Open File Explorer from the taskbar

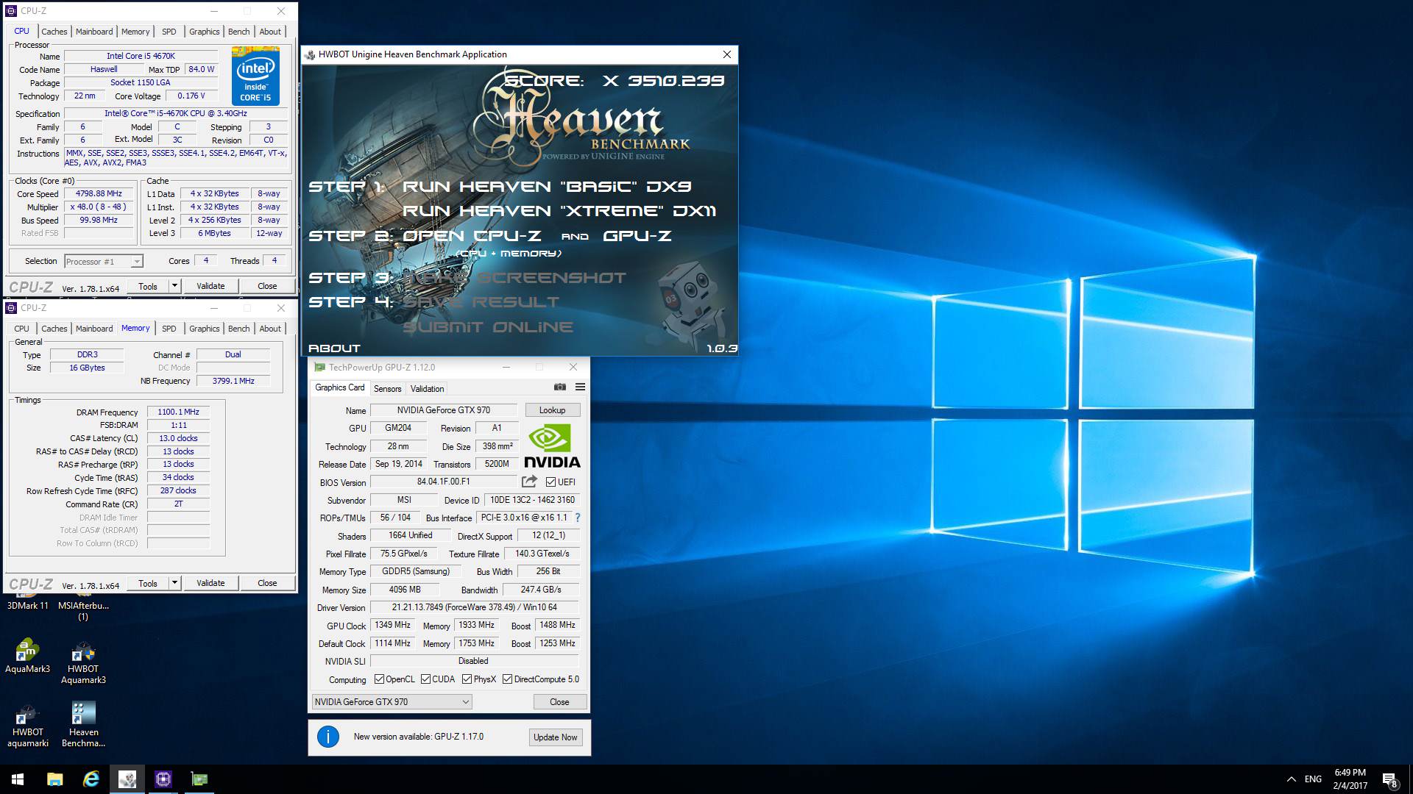54,779
